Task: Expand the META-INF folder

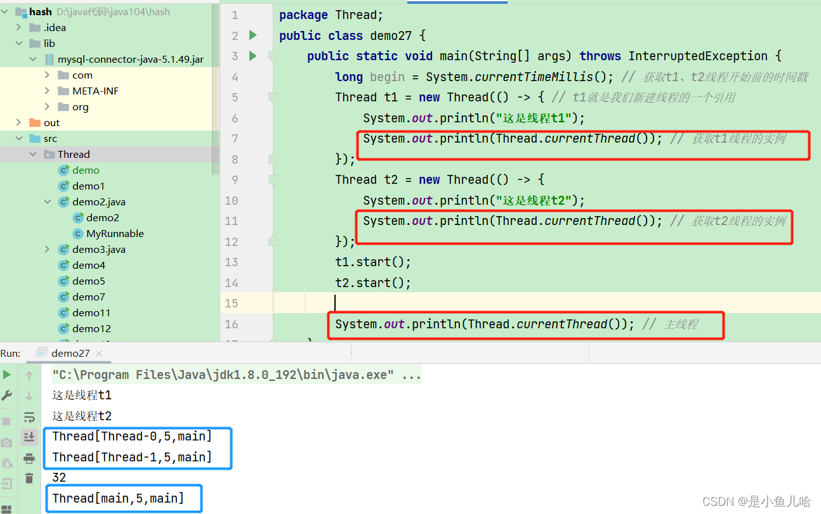Action: click(x=47, y=91)
